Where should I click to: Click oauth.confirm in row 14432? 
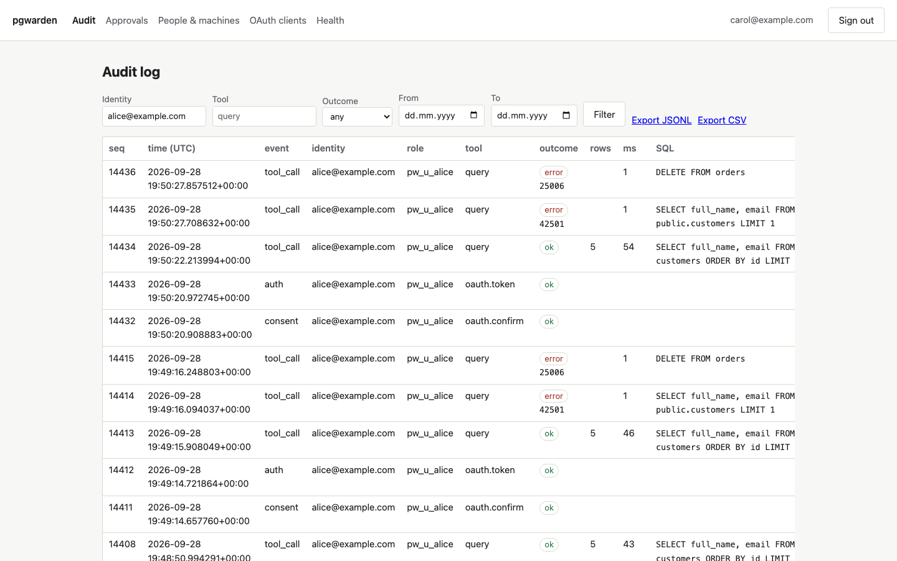point(495,321)
